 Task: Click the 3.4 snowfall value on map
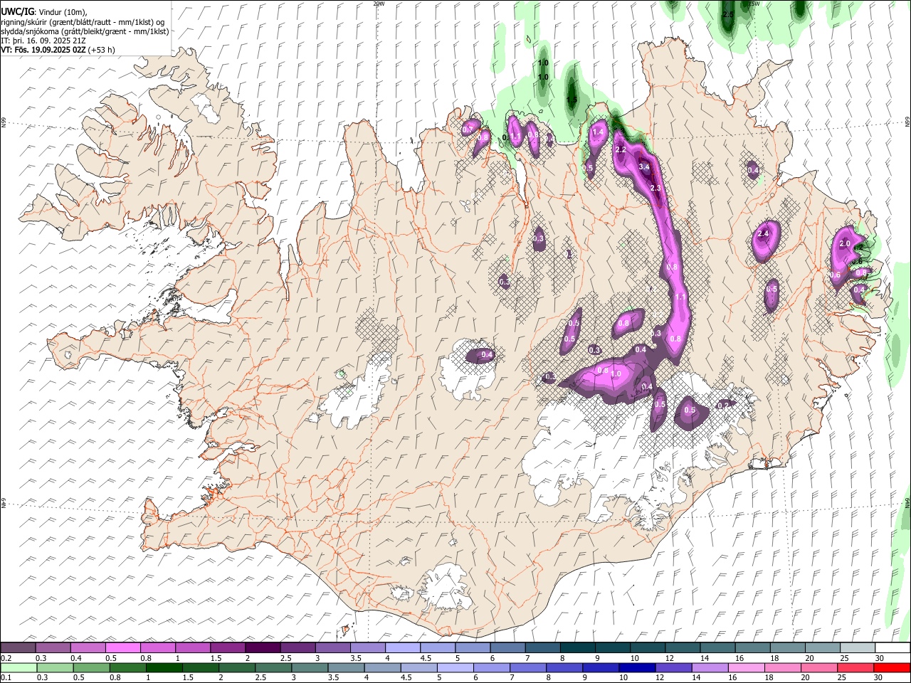coord(645,166)
